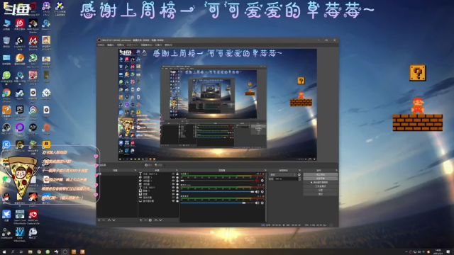Viewport: 454px width, 255px height.
Task: Open Desktop Audio channel gear menu
Action: (x=262, y=203)
